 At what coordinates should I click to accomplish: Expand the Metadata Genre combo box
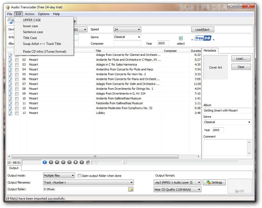pos(227,122)
